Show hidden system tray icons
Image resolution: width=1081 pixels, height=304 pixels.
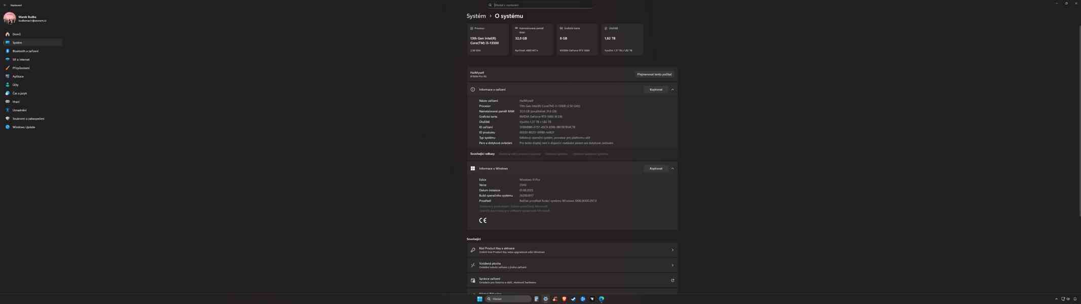pyautogui.click(x=1057, y=299)
